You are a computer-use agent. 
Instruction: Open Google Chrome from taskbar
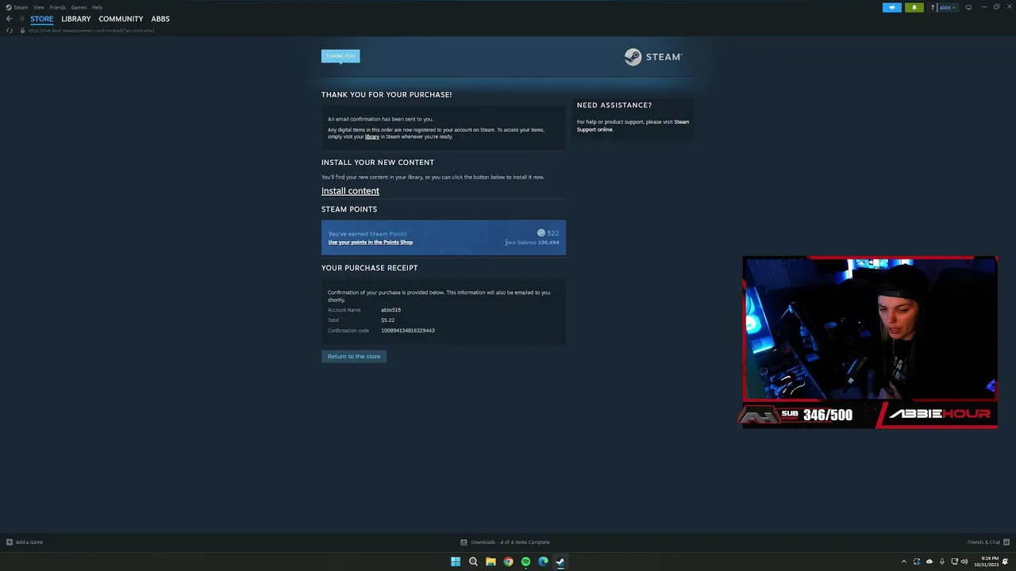point(508,561)
